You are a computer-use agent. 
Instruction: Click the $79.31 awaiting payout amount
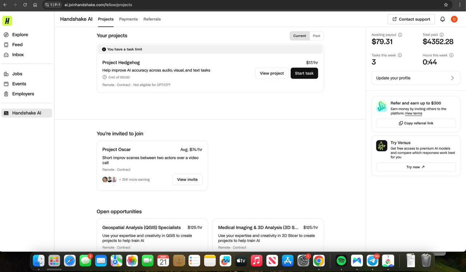point(382,42)
